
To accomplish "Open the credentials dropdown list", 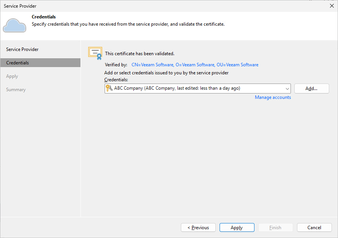I will tap(287, 88).
